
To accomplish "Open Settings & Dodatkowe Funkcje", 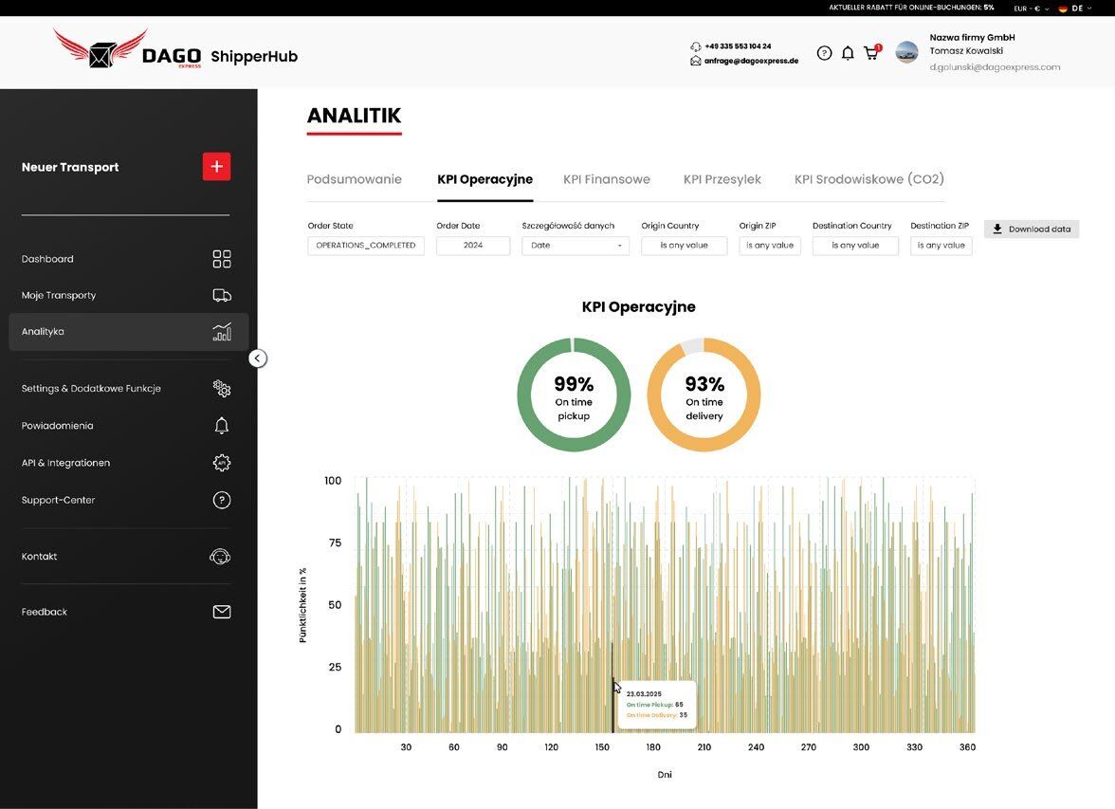I will pos(91,389).
